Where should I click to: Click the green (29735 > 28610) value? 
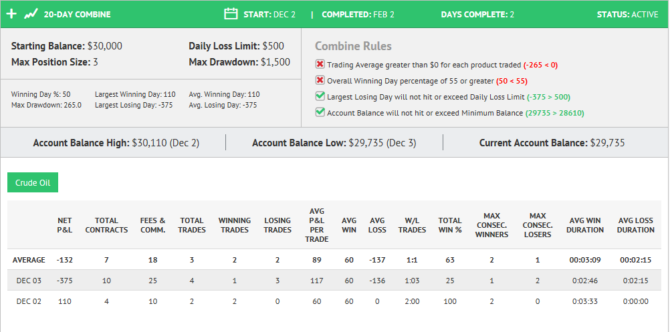click(554, 113)
